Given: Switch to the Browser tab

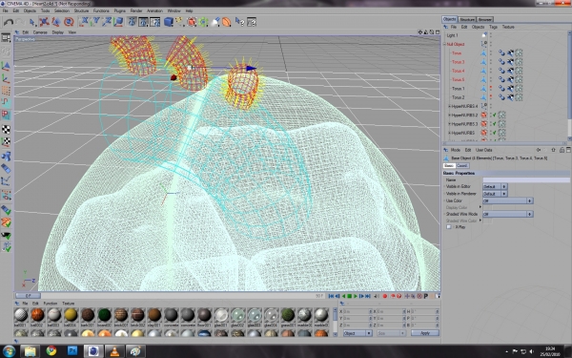Looking at the screenshot, I should coord(485,19).
